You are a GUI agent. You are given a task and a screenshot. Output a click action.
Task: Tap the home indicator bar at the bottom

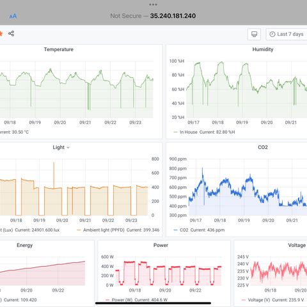pyautogui.click(x=153, y=303)
